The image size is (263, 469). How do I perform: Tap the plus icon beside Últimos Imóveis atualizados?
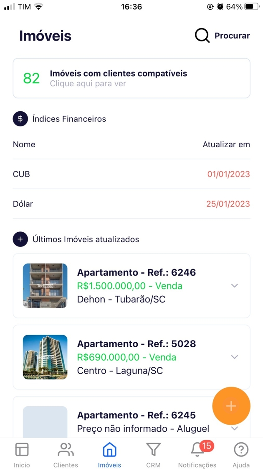tap(20, 239)
